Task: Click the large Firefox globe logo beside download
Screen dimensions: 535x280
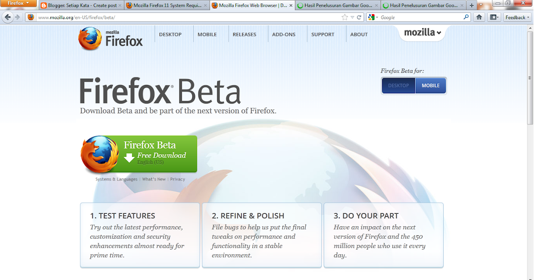Action: (x=100, y=155)
